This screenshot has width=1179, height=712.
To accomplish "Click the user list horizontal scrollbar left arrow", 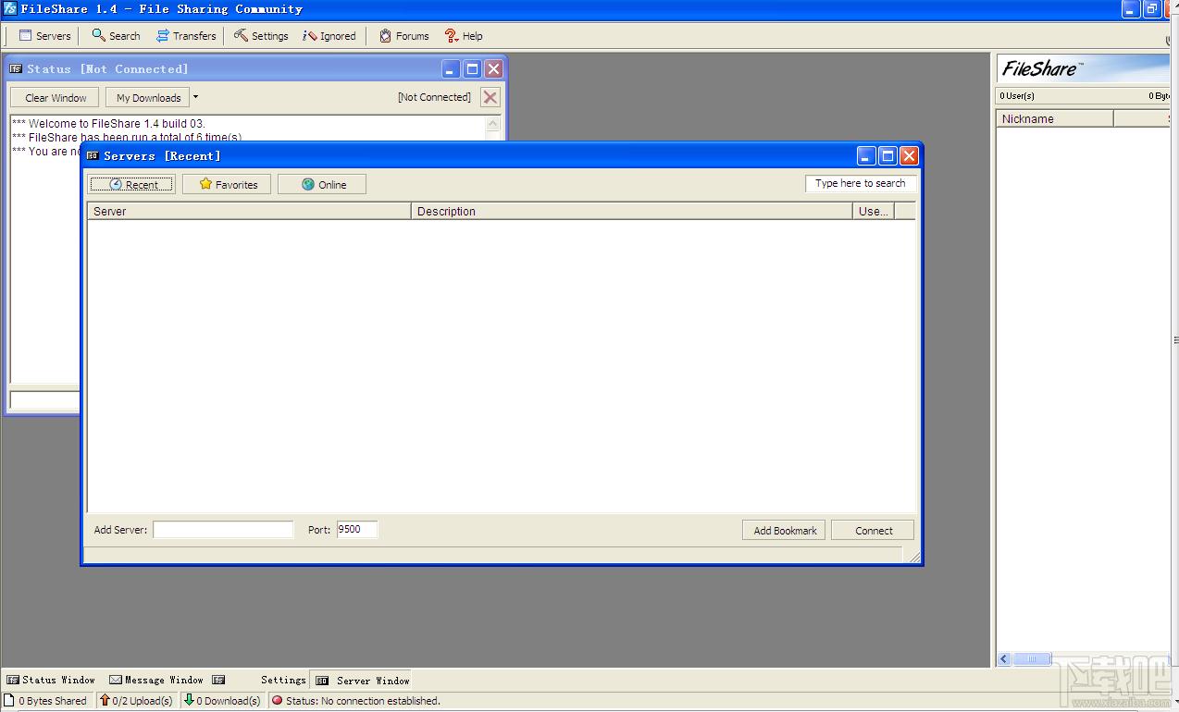I will [x=1004, y=659].
